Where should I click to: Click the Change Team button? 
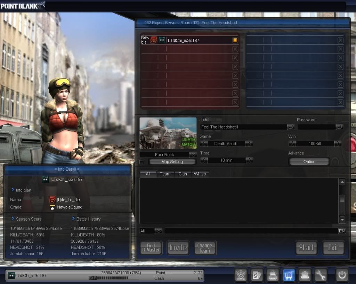point(205,248)
